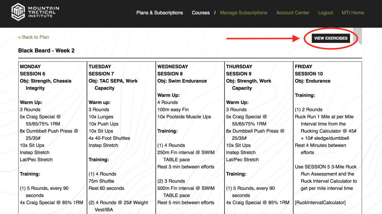Click the 4x 40-Foot Shuttles exercise
This screenshot has height=214, width=382.
(109, 138)
